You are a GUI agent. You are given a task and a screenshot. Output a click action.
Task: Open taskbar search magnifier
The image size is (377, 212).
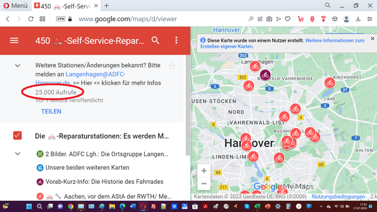tap(39, 206)
